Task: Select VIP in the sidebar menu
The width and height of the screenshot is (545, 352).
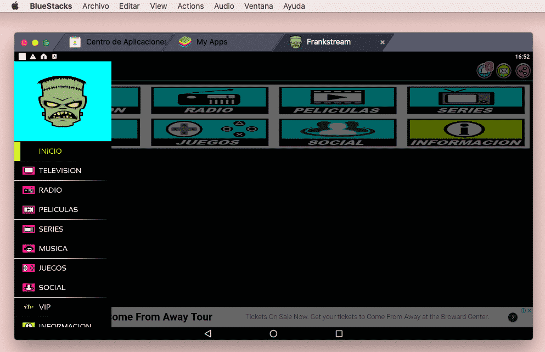Action: 63,307
